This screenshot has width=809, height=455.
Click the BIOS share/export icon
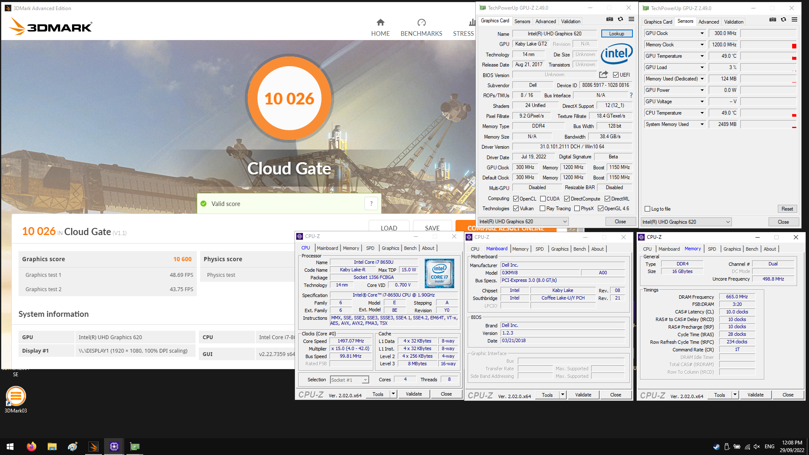point(603,75)
